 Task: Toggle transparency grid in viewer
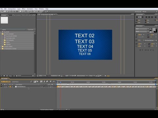[x=75, y=76]
